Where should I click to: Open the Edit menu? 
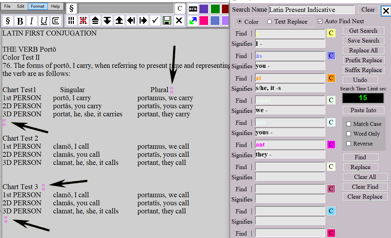point(21,6)
